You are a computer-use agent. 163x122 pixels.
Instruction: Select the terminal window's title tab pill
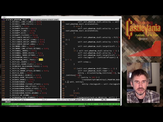click(x=4, y=17)
